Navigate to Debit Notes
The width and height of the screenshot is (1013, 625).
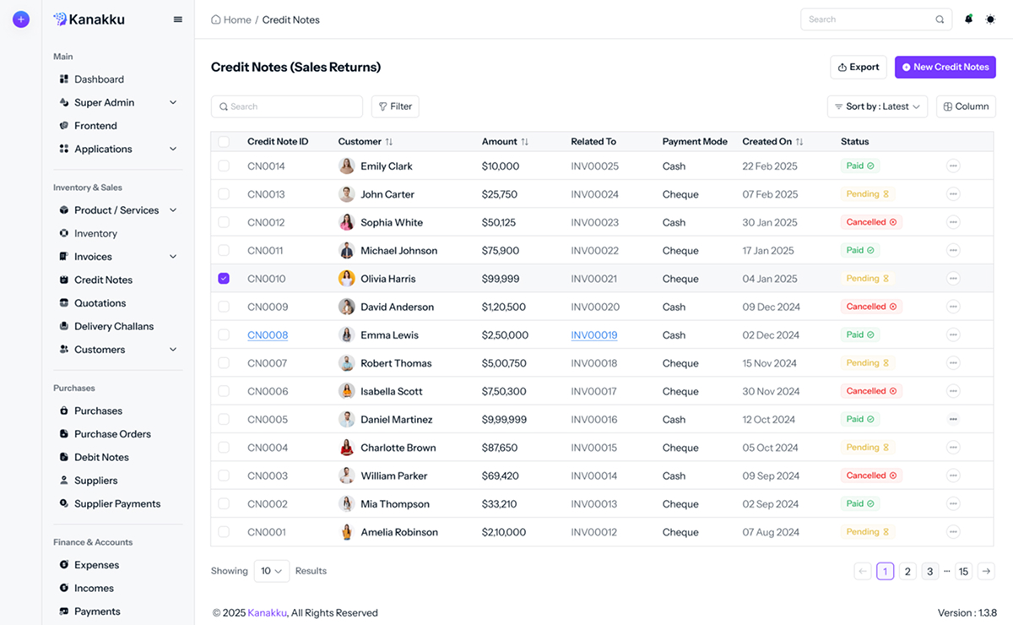coord(101,457)
